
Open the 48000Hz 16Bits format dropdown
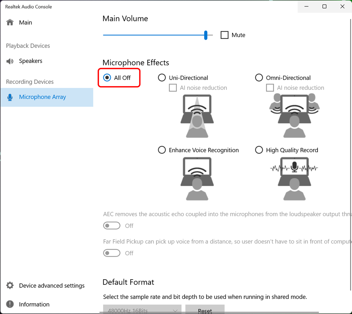142,310
